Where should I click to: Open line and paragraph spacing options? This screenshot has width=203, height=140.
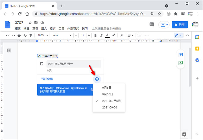139,35
